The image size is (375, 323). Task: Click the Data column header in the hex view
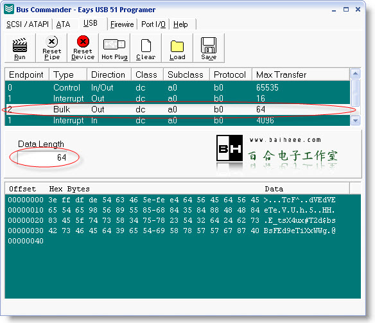click(274, 189)
